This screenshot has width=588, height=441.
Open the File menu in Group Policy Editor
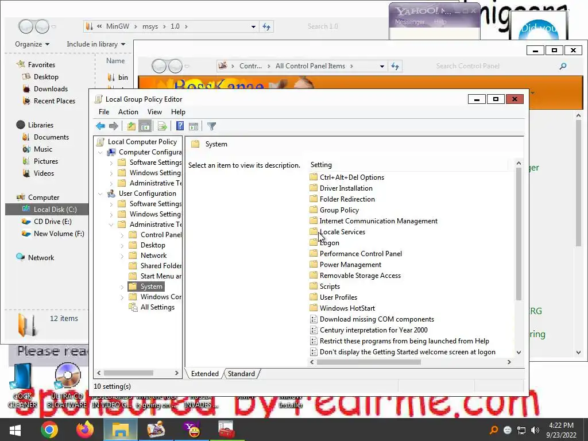coord(104,112)
